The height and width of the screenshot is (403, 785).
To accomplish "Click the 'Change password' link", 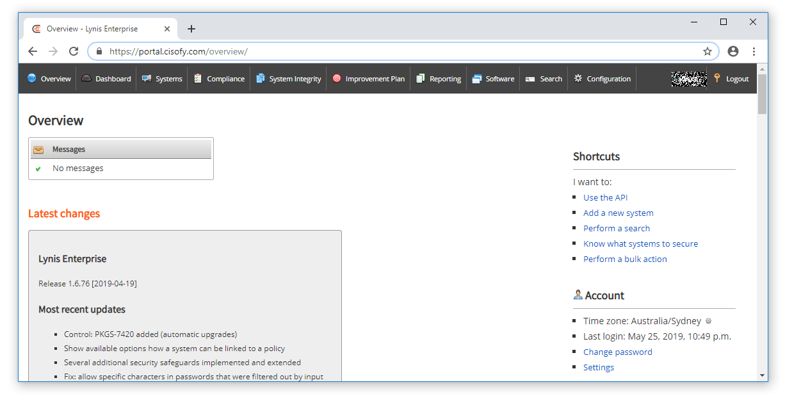I will 617,352.
